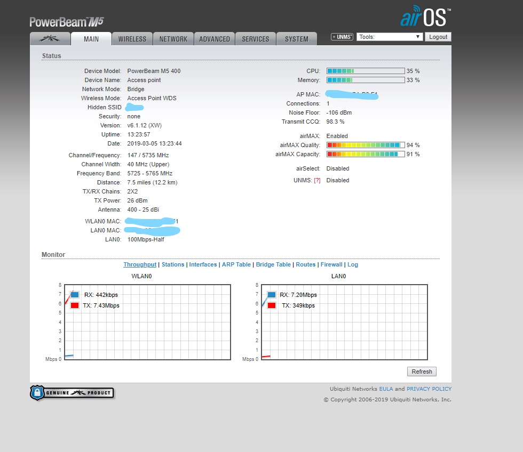Viewport: 523px width, 452px height.
Task: Open the Firewall monitor link
Action: (331, 264)
